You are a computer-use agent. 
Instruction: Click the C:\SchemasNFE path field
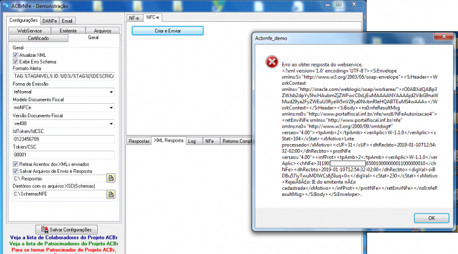click(59, 194)
